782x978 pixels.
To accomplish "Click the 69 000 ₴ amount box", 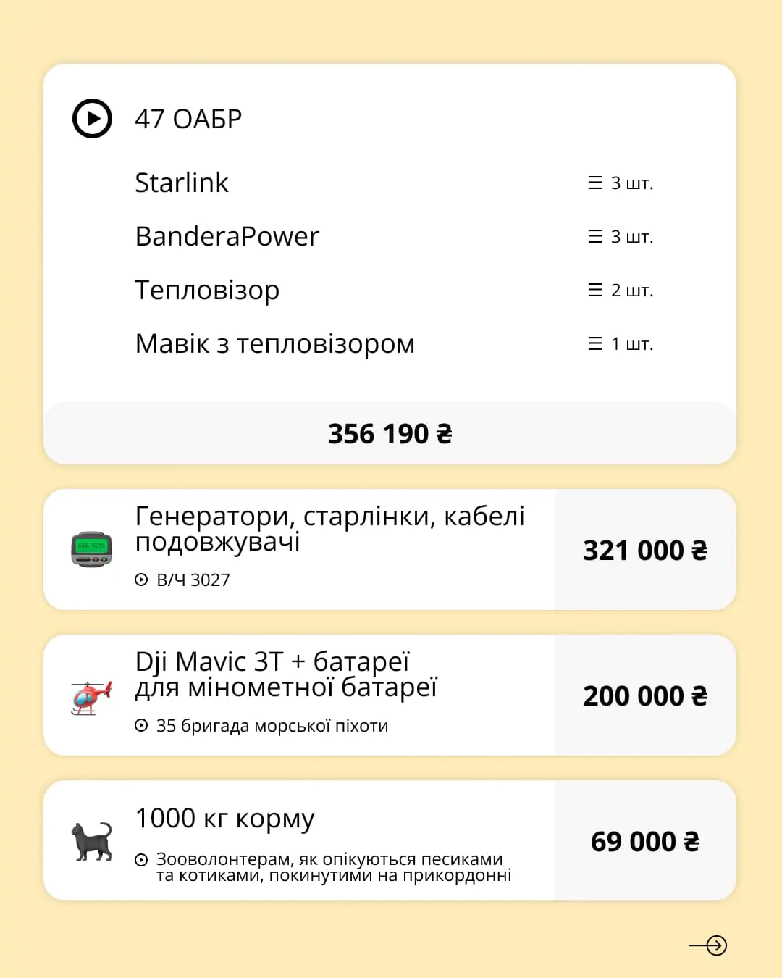I will [x=645, y=841].
